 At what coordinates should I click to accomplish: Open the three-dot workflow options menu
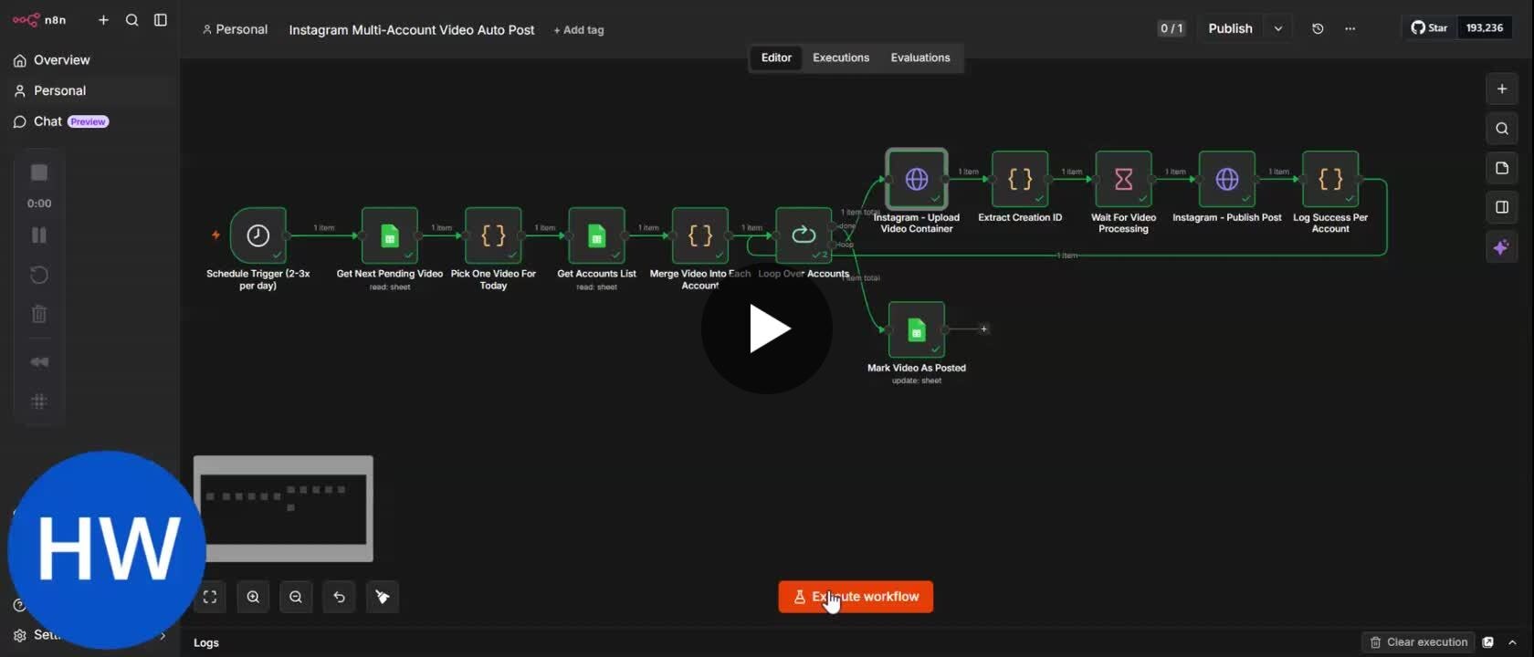[1350, 28]
